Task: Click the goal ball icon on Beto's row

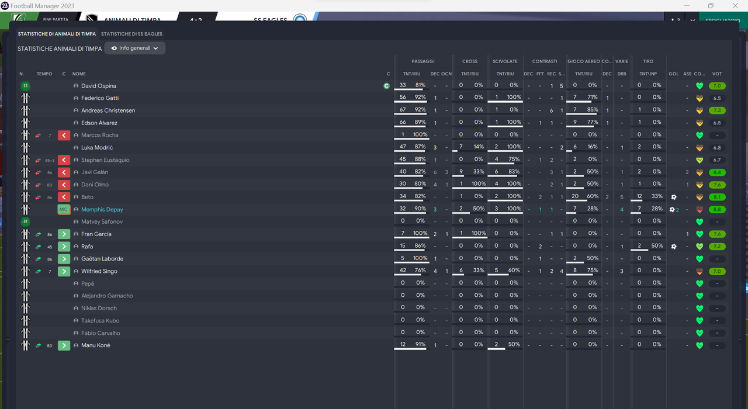Action: click(674, 197)
